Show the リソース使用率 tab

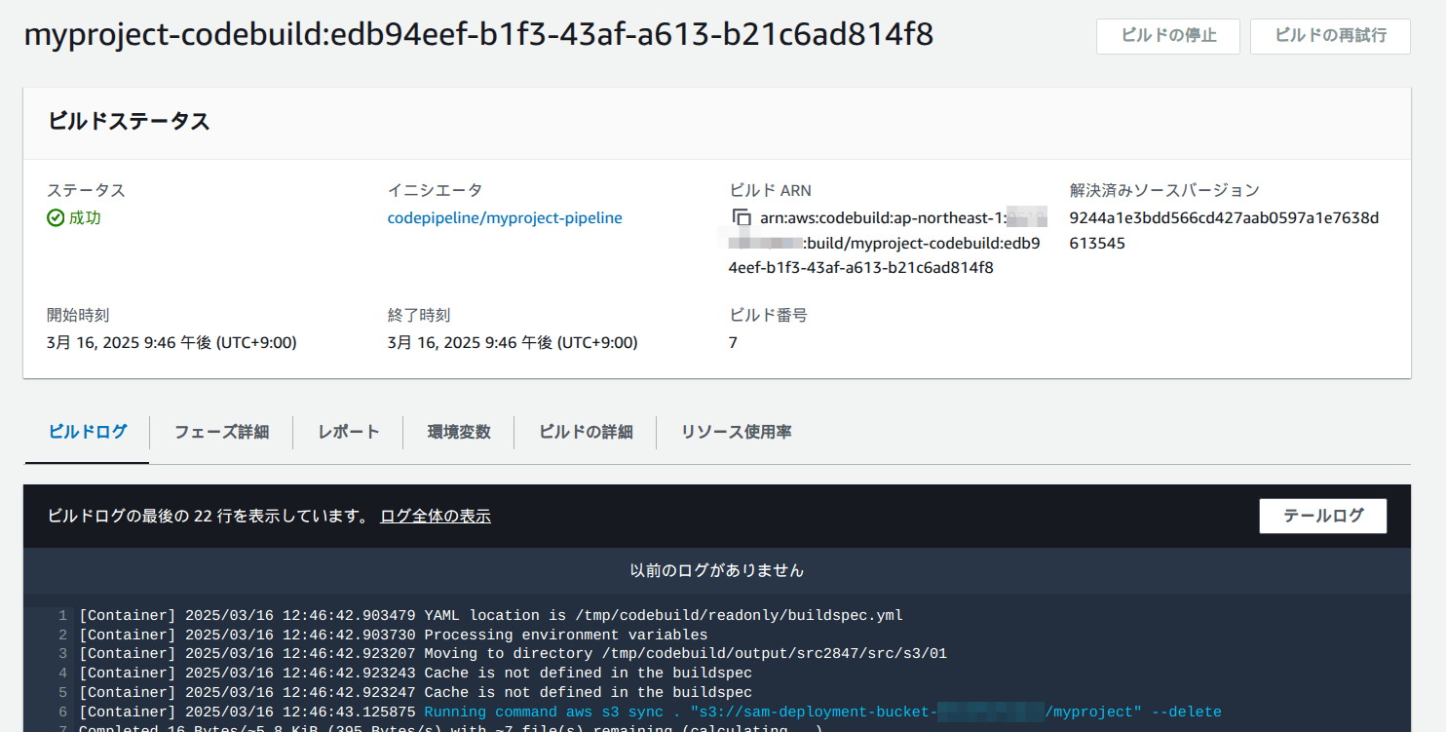coord(736,432)
